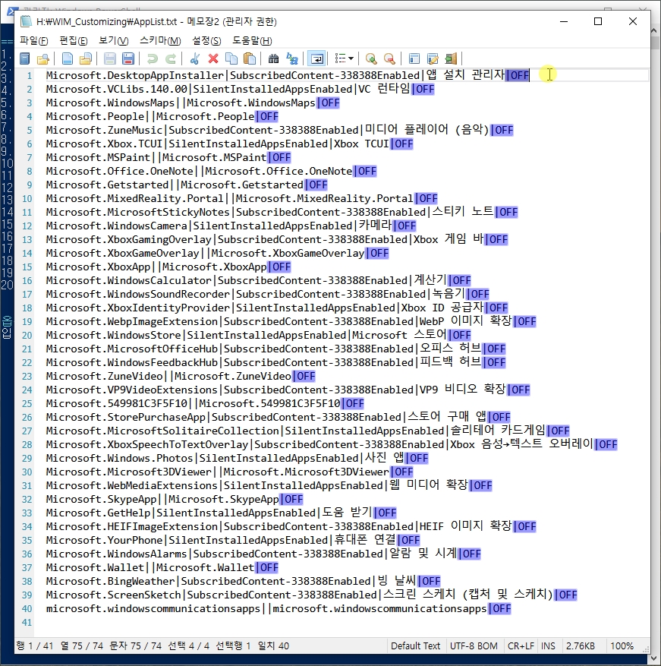Viewport: 661px width, 666px height.
Task: Click the exit door toolbar icon
Action: coord(451,58)
